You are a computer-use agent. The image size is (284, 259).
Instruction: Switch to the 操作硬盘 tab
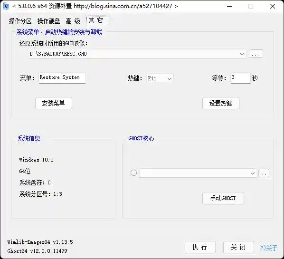coord(49,21)
